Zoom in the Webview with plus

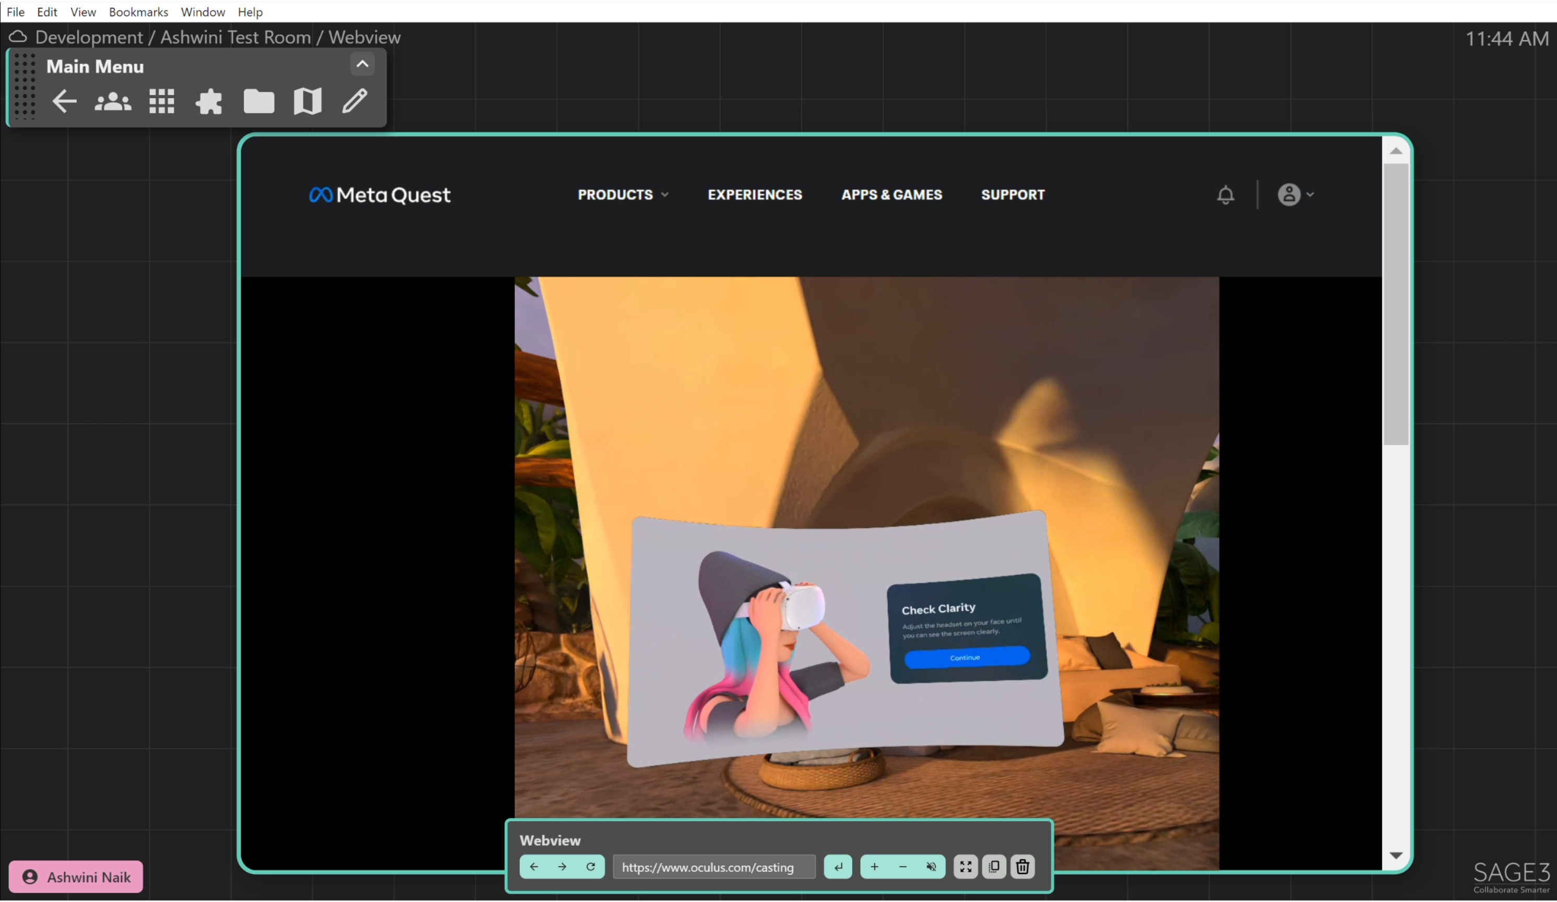[x=874, y=867]
